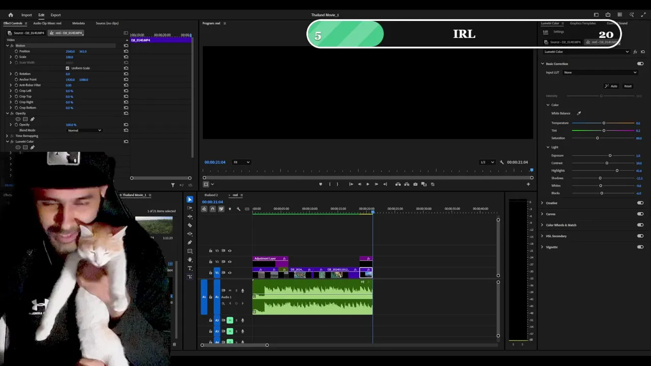Add Marker button in the timeline header
This screenshot has height=366, width=651.
230,209
